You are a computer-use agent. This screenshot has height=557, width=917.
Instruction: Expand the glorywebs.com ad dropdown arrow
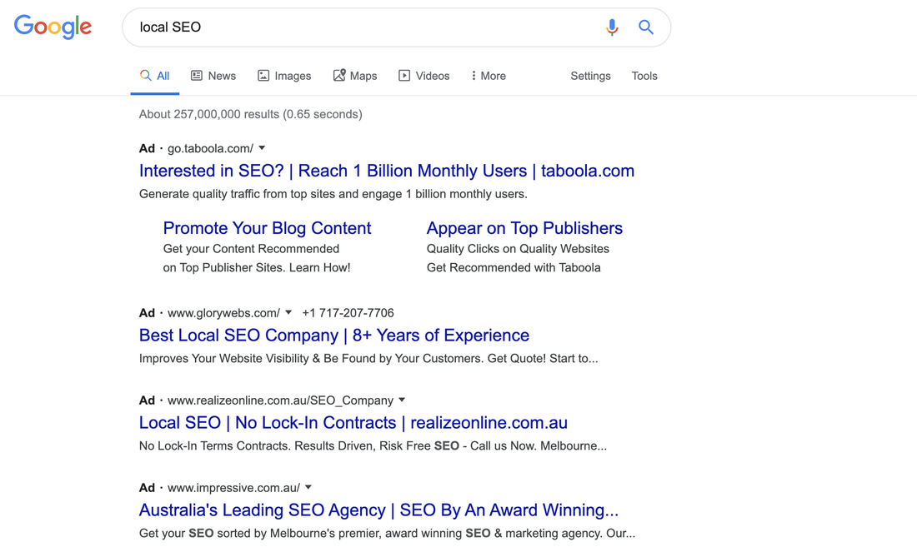288,313
